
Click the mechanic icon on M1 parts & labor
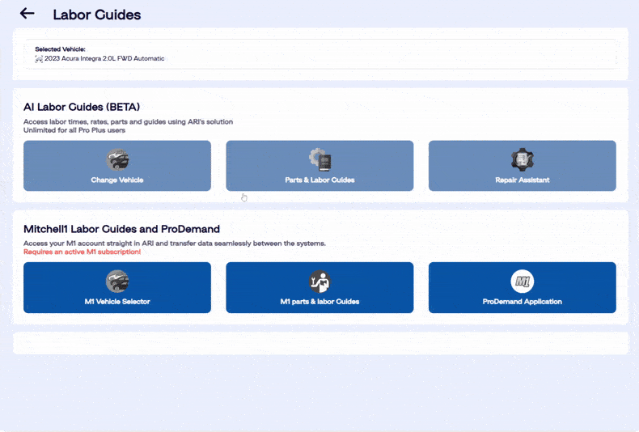click(319, 282)
